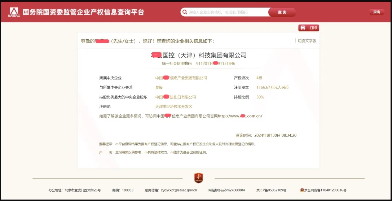Screen dimensions: 392x201
Task: Click the 天津市经济技术开发区 value
Action: click(174, 106)
